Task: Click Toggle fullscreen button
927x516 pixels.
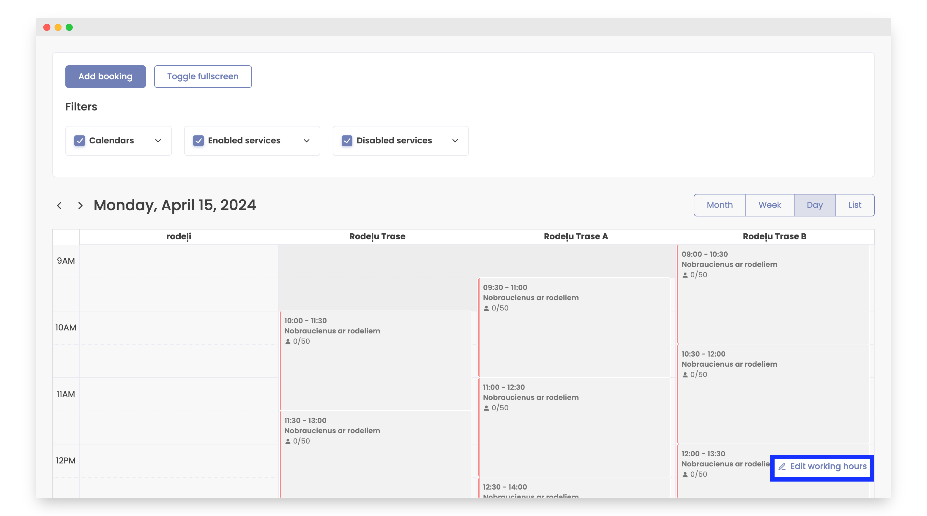Action: [x=203, y=76]
